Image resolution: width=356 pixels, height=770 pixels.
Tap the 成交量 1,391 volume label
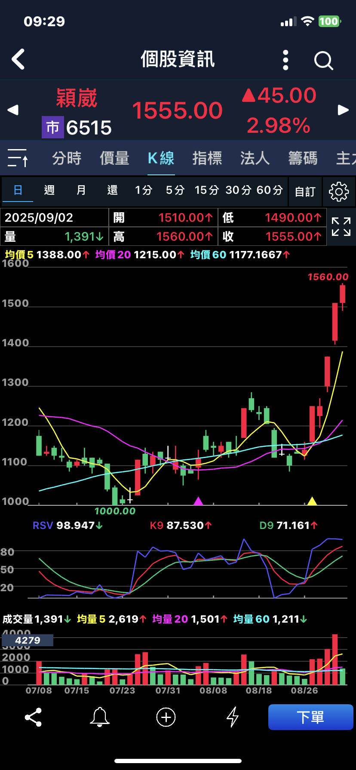37,619
